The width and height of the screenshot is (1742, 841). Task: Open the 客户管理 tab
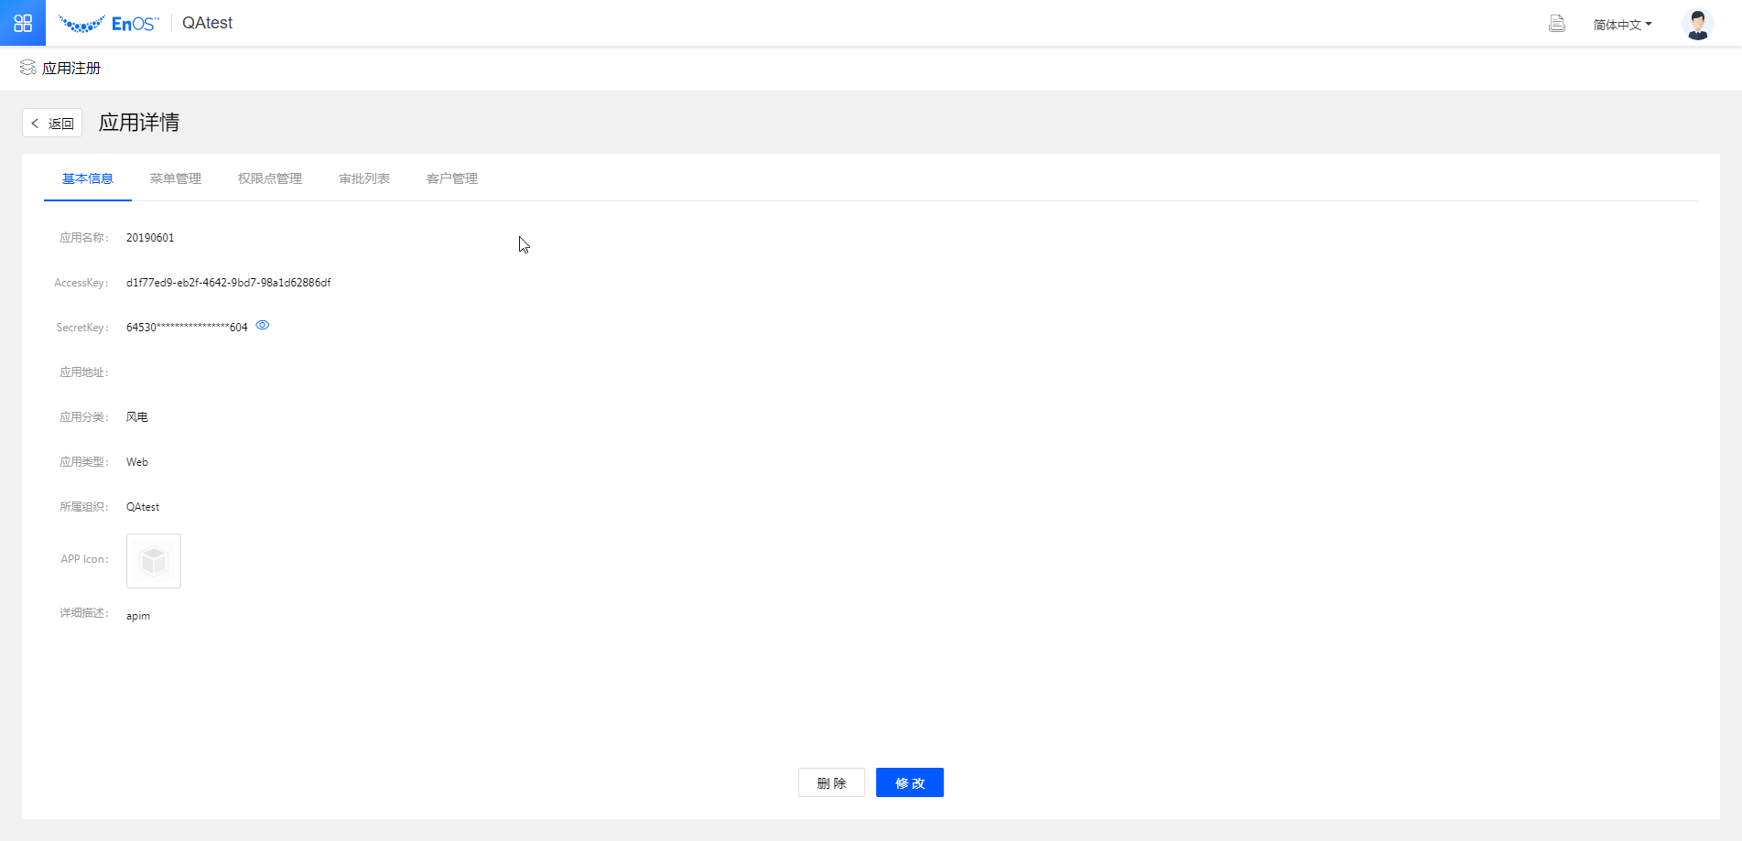[x=452, y=178]
